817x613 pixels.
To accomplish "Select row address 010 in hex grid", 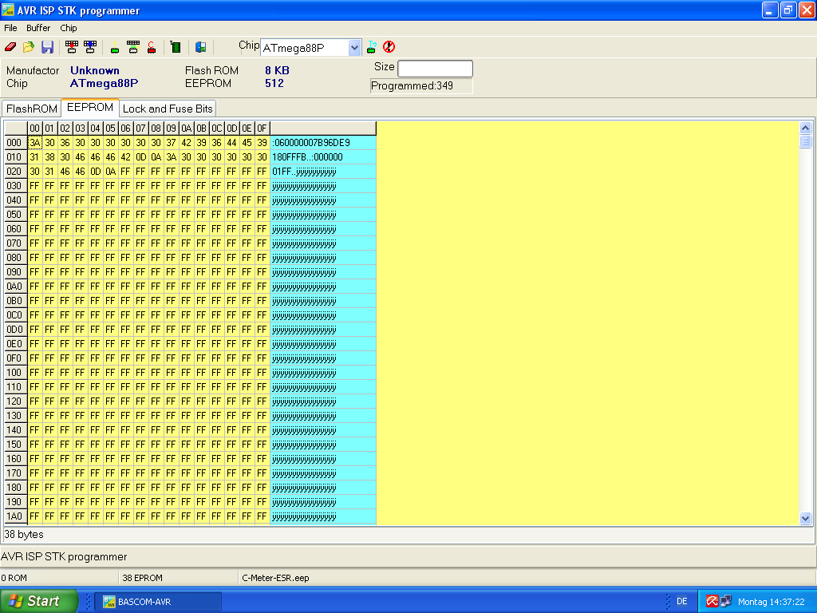I will click(14, 157).
